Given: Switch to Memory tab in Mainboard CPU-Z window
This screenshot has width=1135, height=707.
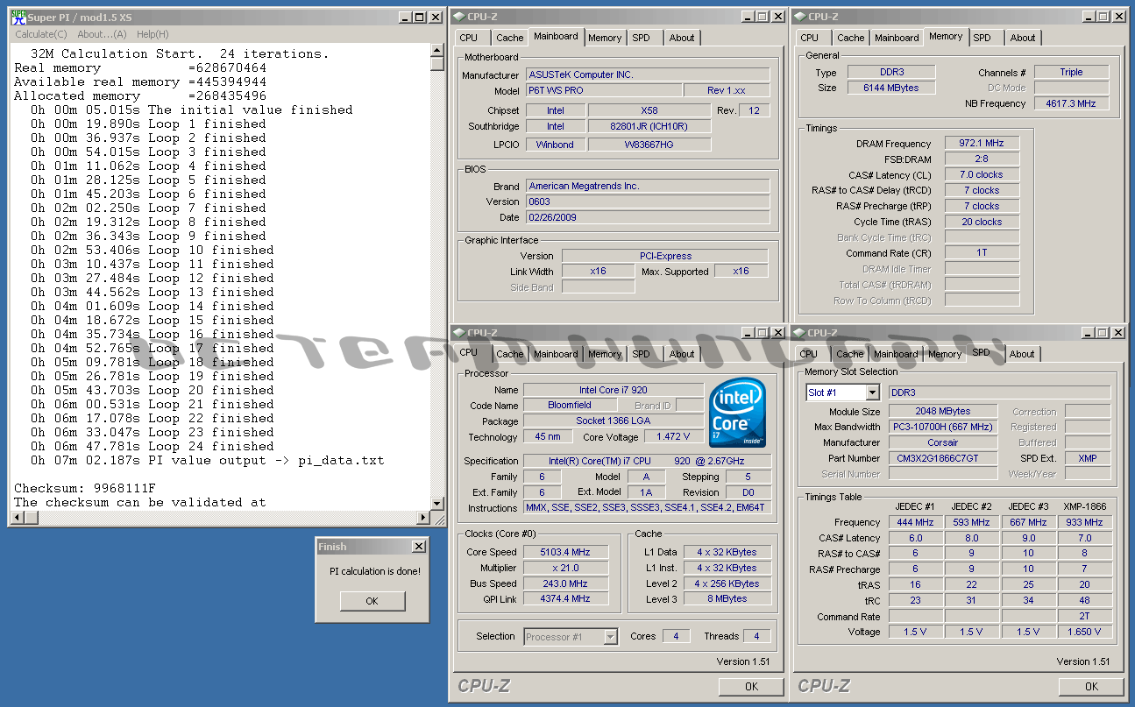Looking at the screenshot, I should pos(605,38).
